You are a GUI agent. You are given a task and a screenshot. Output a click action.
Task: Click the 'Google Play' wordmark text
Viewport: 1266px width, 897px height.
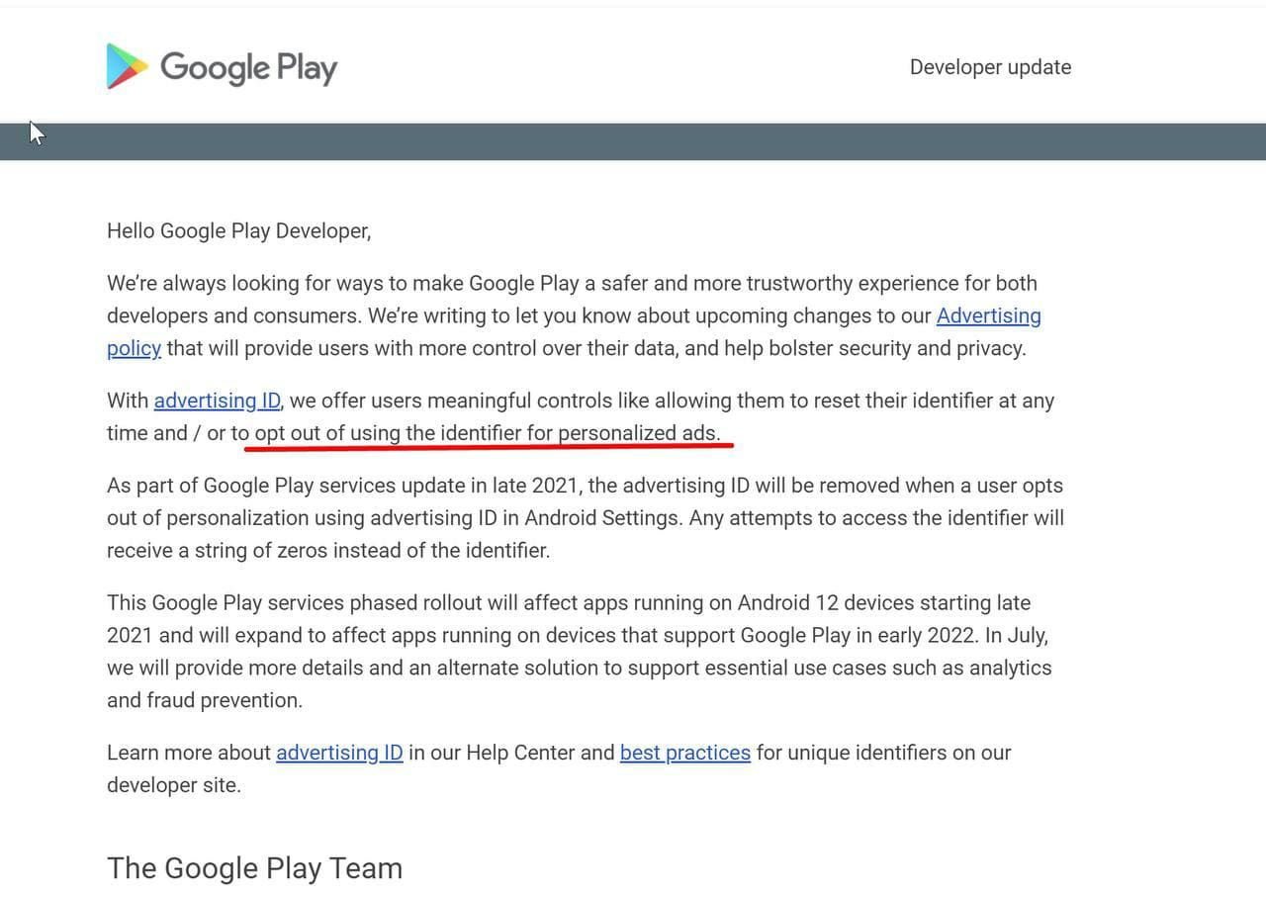click(248, 67)
